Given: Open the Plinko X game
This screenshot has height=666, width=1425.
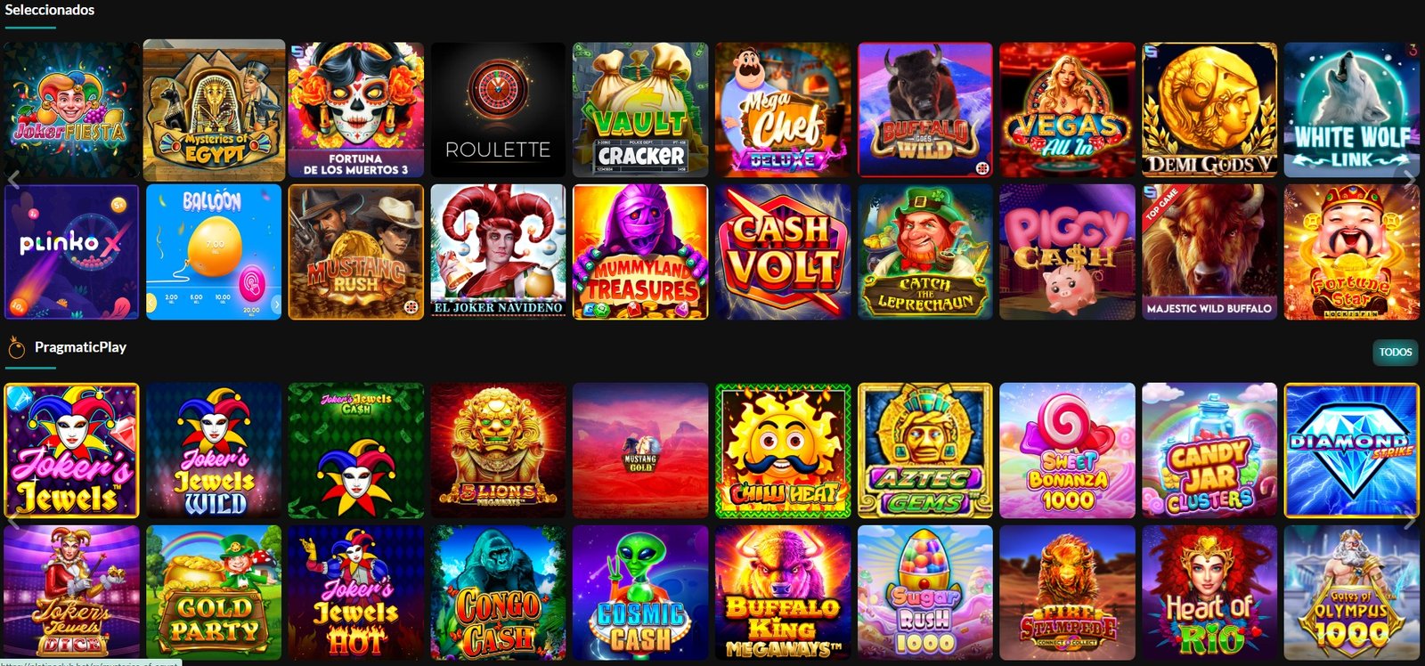Looking at the screenshot, I should (71, 252).
